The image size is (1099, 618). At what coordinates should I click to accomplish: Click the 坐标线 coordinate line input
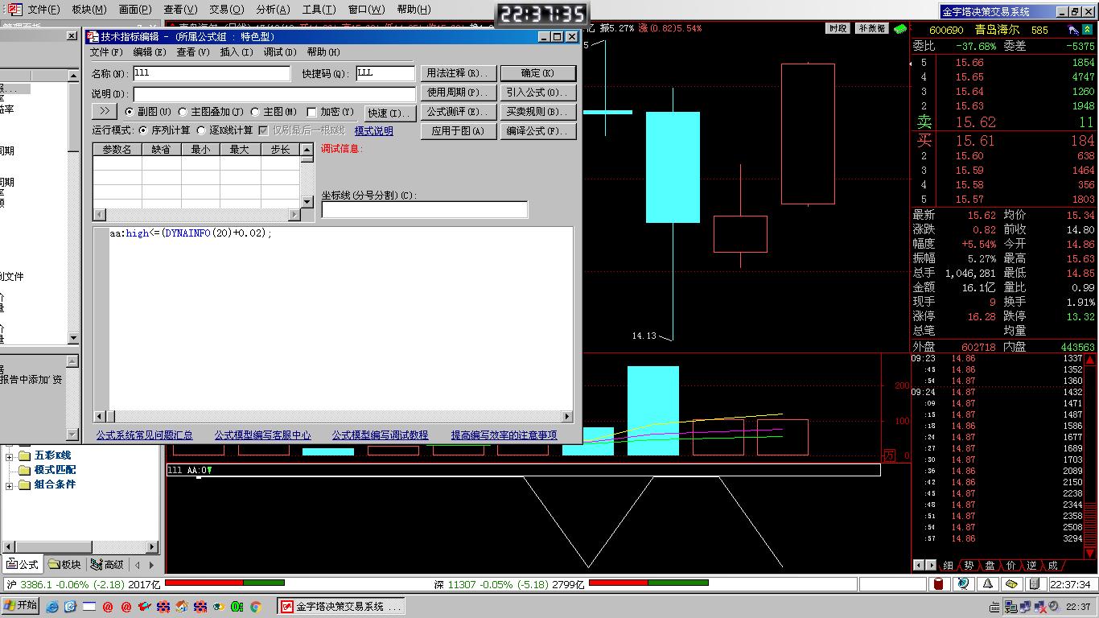click(x=425, y=210)
